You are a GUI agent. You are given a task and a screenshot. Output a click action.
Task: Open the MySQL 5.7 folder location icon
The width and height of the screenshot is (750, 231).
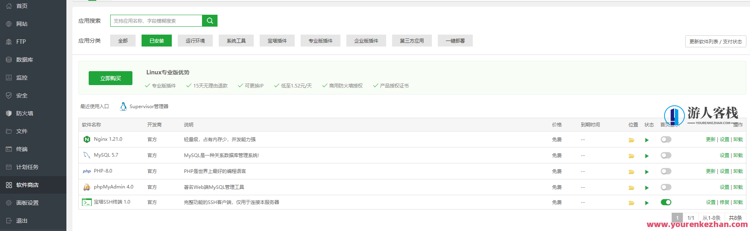pyautogui.click(x=631, y=156)
